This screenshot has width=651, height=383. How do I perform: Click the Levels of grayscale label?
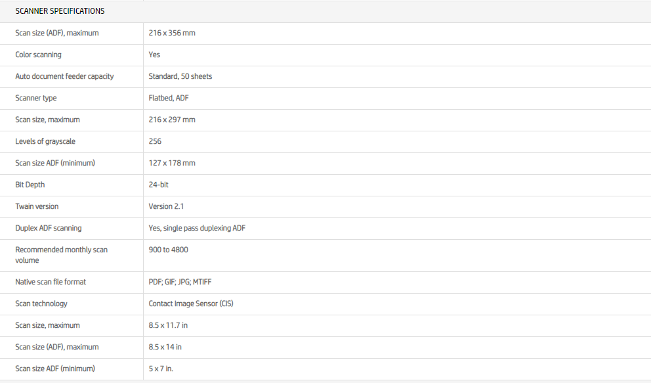(x=45, y=141)
